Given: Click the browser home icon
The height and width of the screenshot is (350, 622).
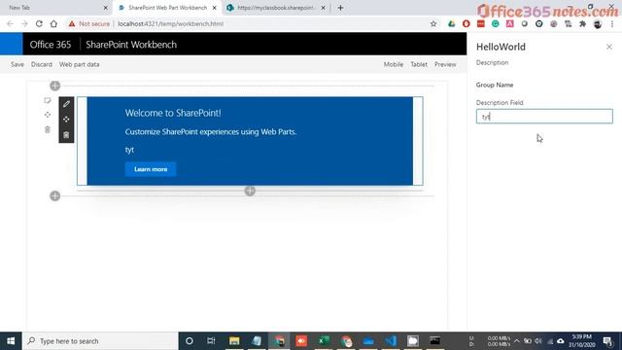Looking at the screenshot, I should [x=53, y=23].
